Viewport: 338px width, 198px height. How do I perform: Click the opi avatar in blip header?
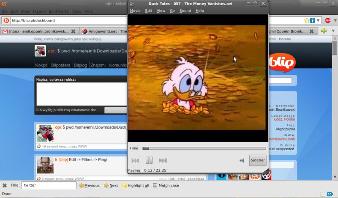(x=40, y=51)
